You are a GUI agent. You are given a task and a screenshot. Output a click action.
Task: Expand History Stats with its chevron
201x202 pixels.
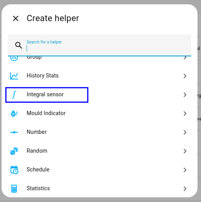tap(185, 76)
